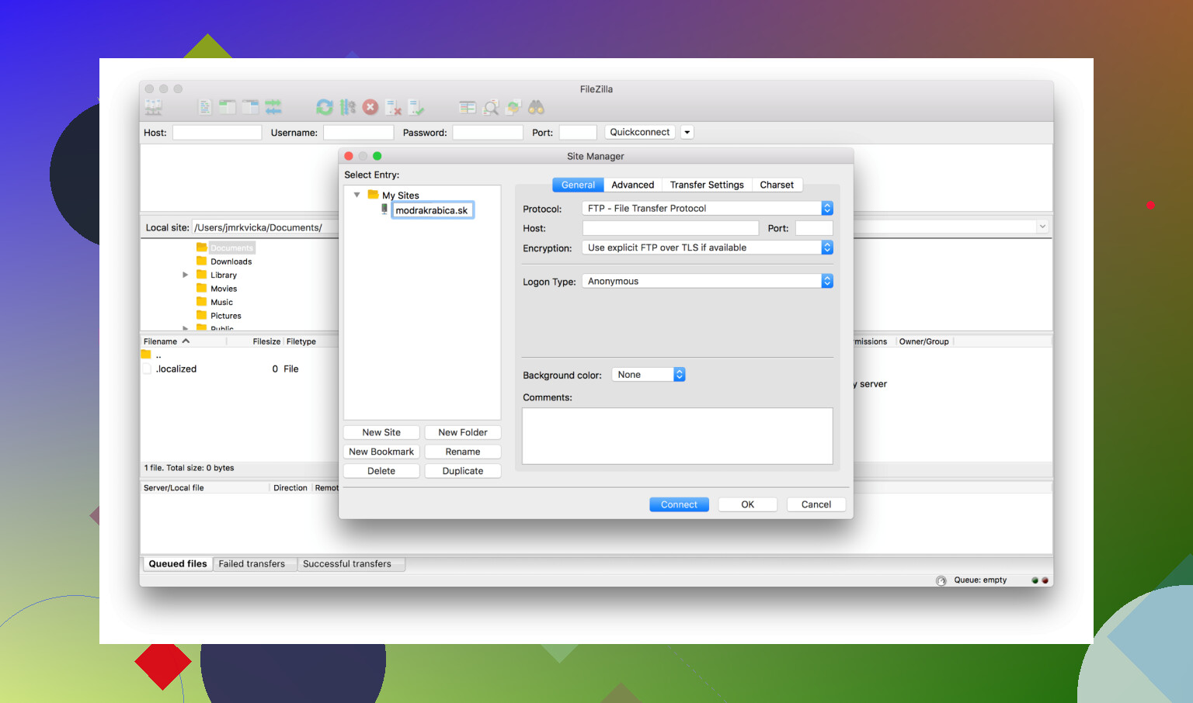
Task: Collapse the My Sites tree folder
Action: [x=357, y=196]
